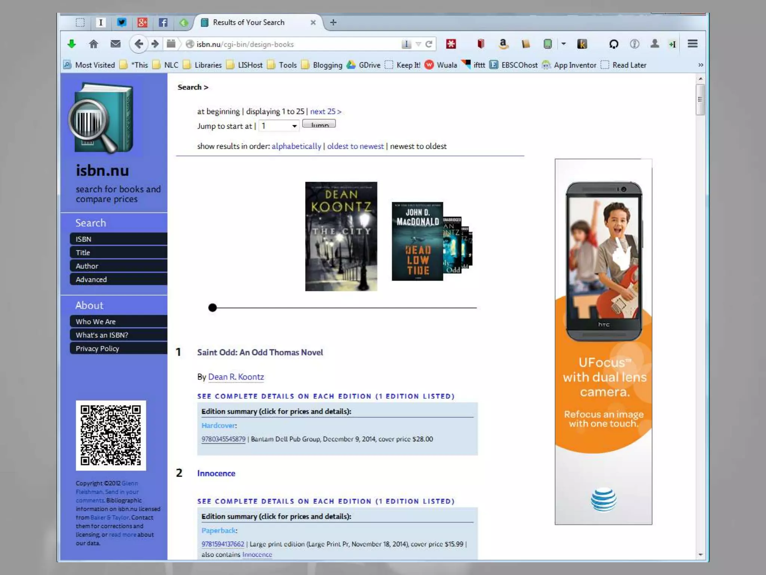Click the Amazon toolbar extension icon

[503, 44]
